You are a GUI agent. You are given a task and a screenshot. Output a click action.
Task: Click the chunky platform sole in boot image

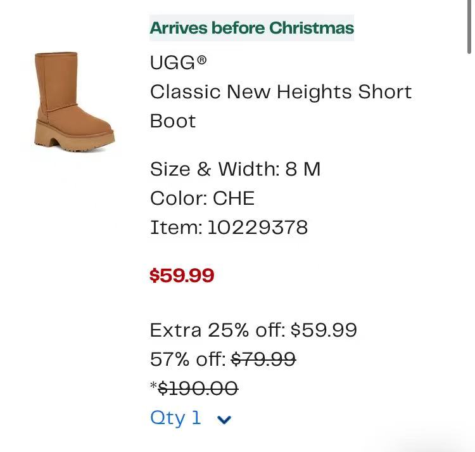coord(74,139)
